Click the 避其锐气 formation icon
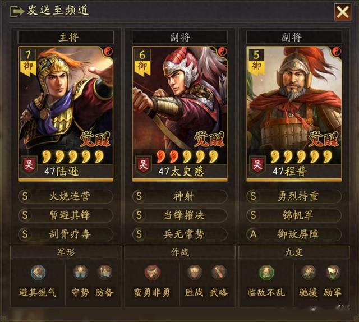Viewport: 359px width, 322px height. pyautogui.click(x=38, y=273)
